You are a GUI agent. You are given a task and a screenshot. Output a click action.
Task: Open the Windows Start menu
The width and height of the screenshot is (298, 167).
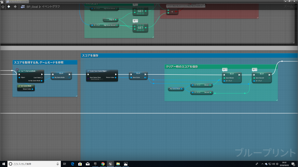(x=3, y=164)
